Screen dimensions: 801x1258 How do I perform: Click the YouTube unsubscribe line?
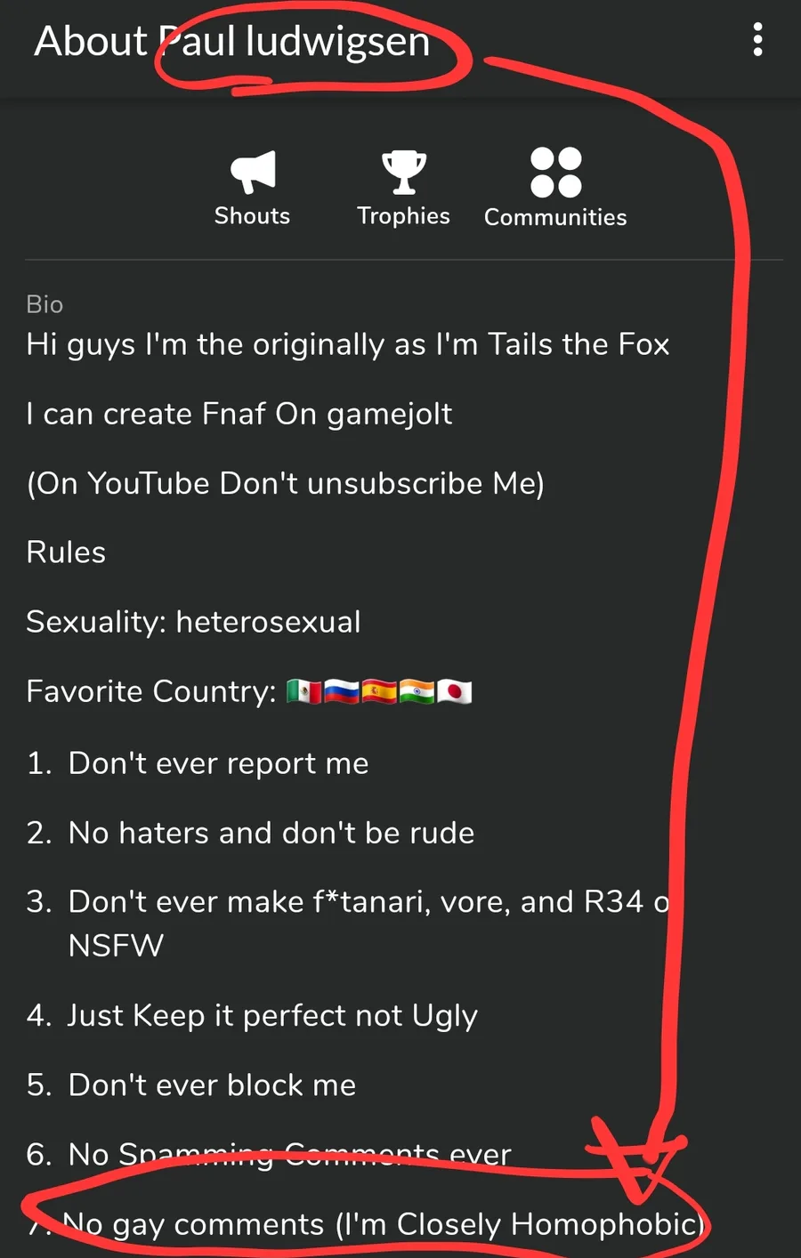286,483
